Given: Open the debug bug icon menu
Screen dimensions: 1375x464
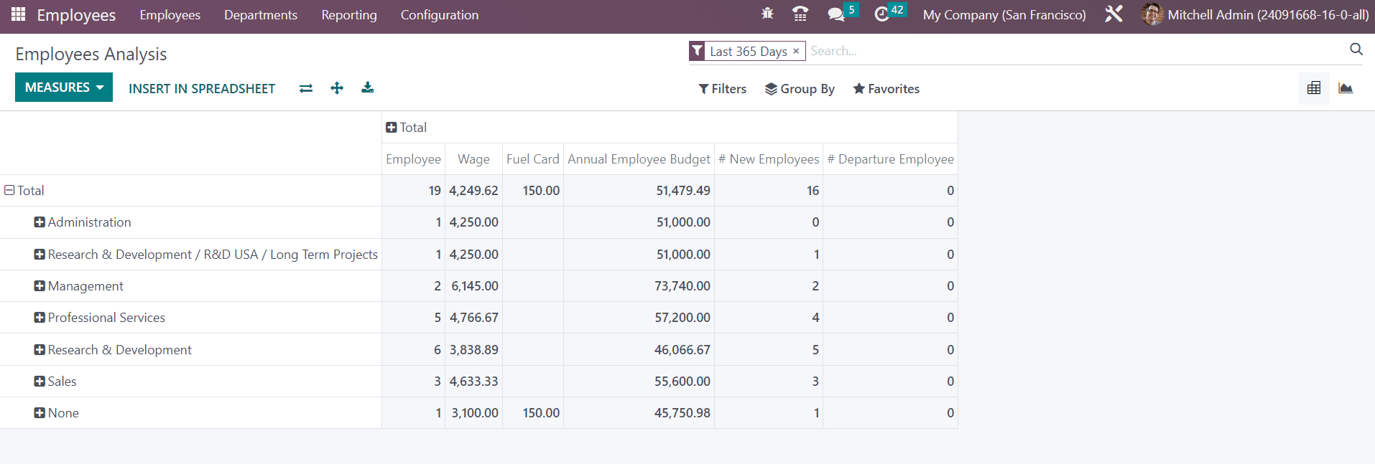Looking at the screenshot, I should pos(767,14).
